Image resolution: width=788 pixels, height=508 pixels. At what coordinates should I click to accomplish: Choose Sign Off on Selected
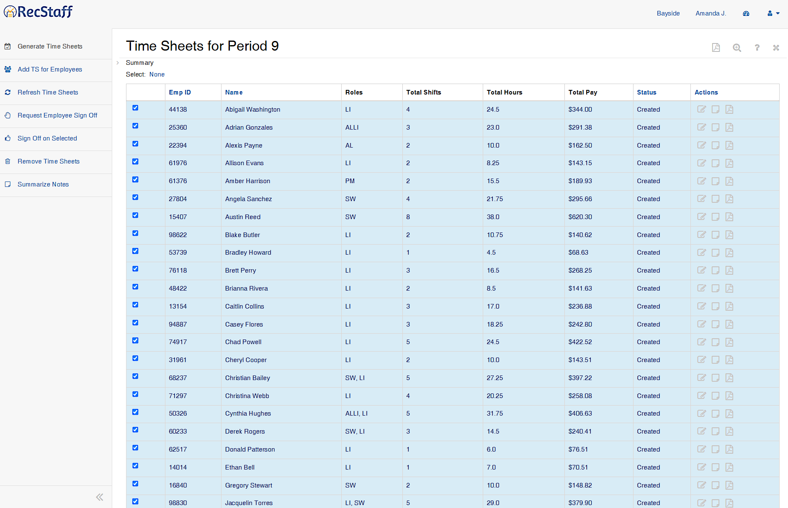47,138
